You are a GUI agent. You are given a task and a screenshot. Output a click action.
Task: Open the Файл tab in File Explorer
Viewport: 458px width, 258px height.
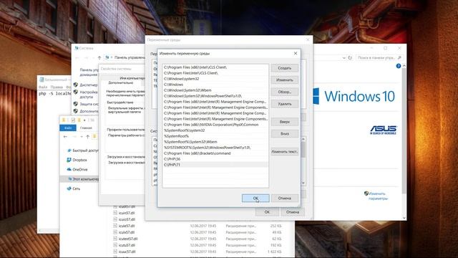[68, 128]
